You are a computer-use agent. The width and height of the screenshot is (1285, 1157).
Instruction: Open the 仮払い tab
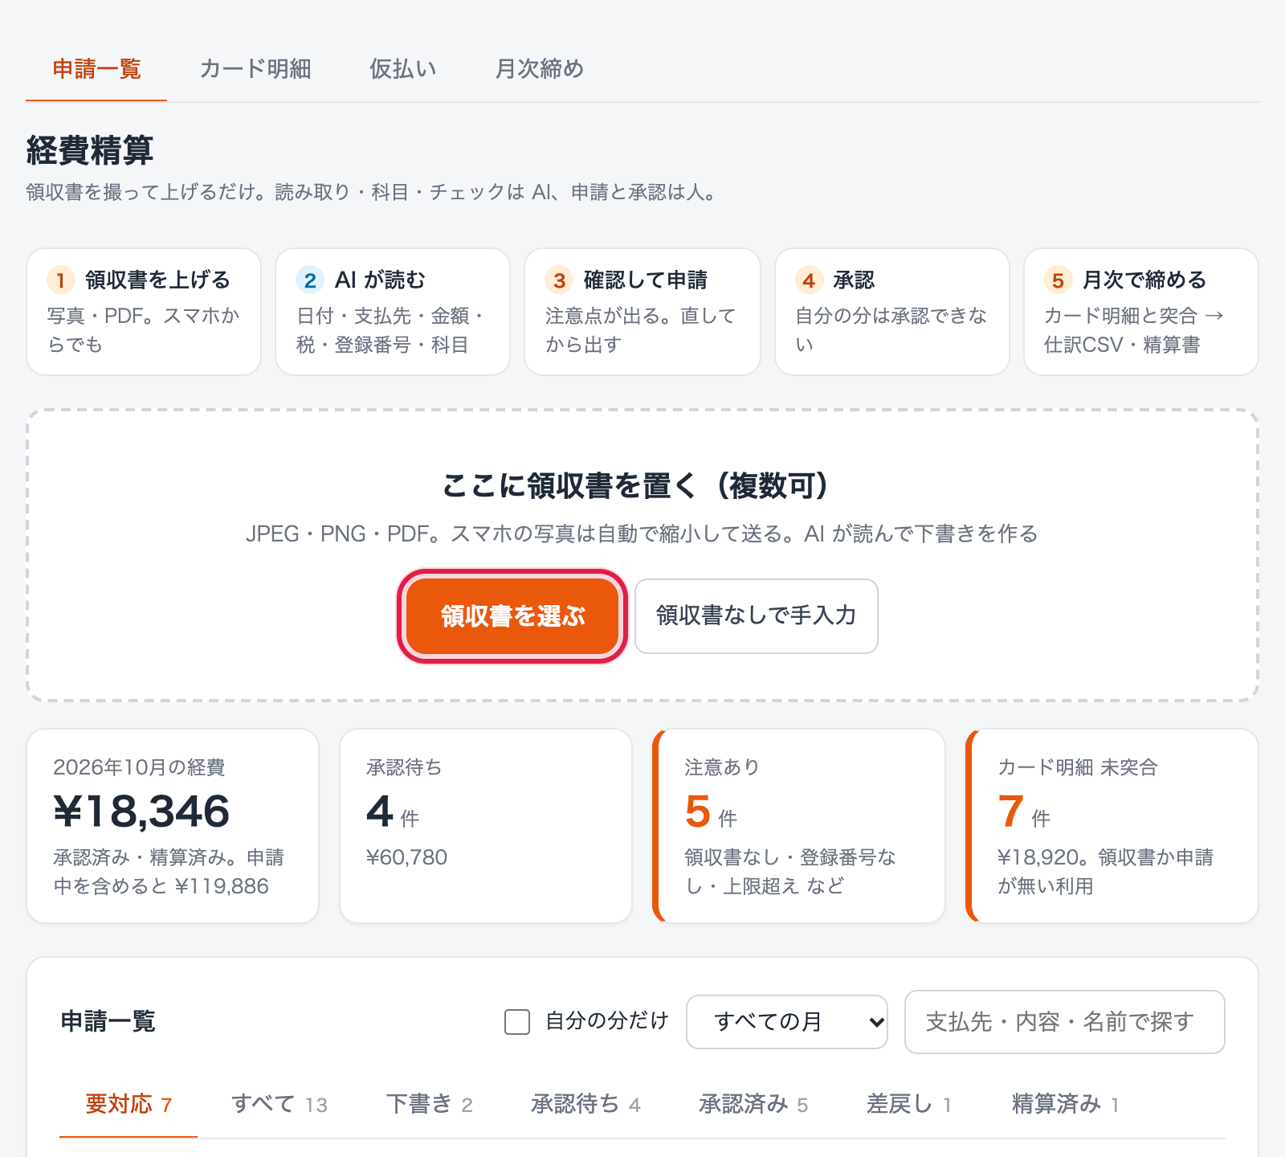pos(403,69)
